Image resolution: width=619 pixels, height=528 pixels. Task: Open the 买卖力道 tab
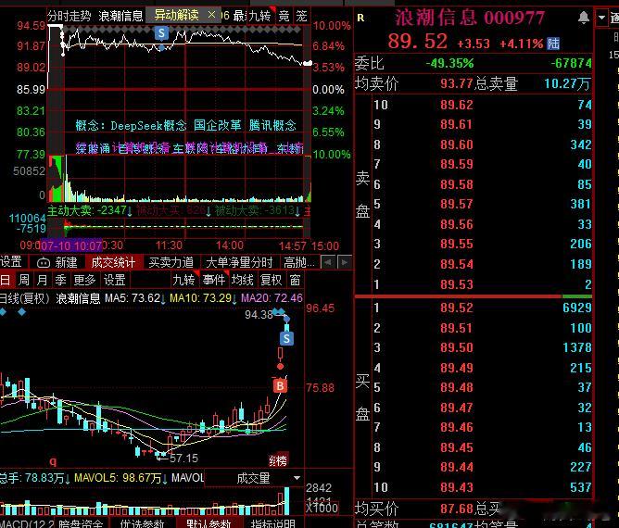(171, 262)
